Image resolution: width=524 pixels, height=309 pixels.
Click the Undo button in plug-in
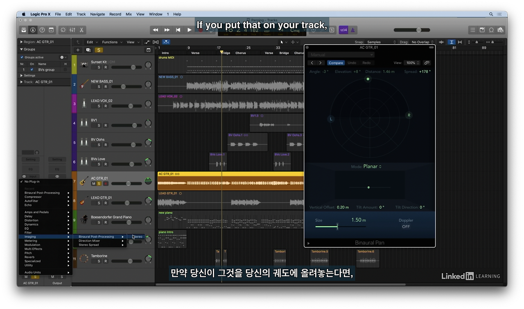pos(352,63)
